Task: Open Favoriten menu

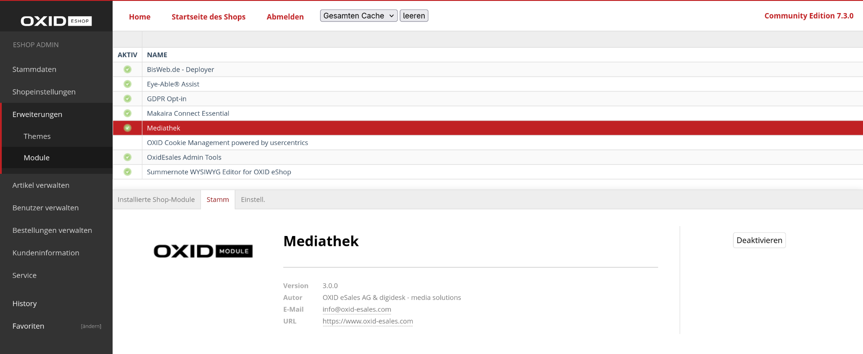Action: pos(28,326)
